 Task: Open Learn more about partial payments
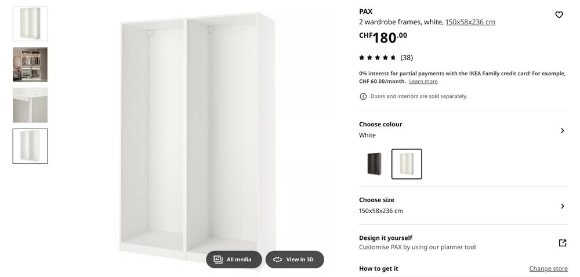tap(423, 82)
